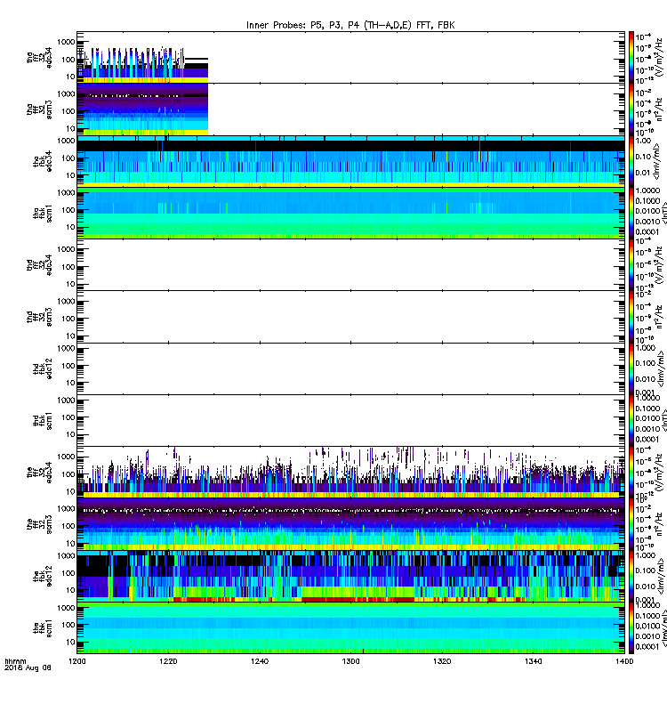Viewport: 667px width, 712px height.
Task: Click inside the 'the fbk scm1' spectrogram
Action: coord(350,627)
